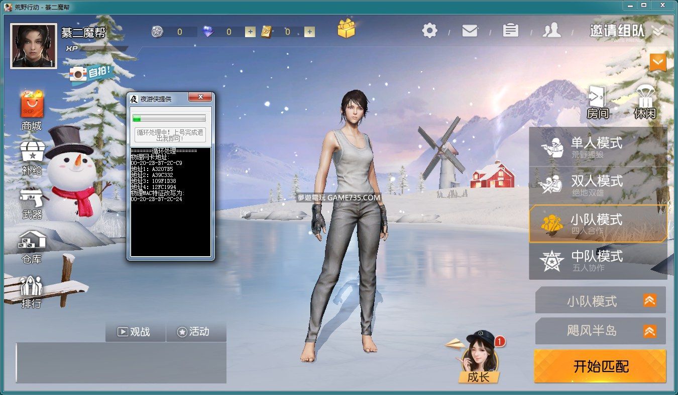Image resolution: width=678 pixels, height=395 pixels.
Task: Open the 补给 supply crate icon
Action: tap(32, 156)
